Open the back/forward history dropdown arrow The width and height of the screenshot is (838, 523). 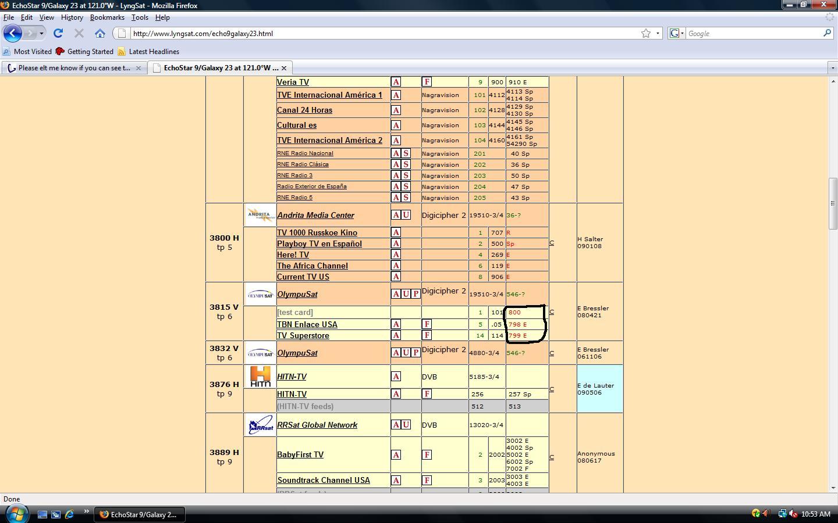41,33
